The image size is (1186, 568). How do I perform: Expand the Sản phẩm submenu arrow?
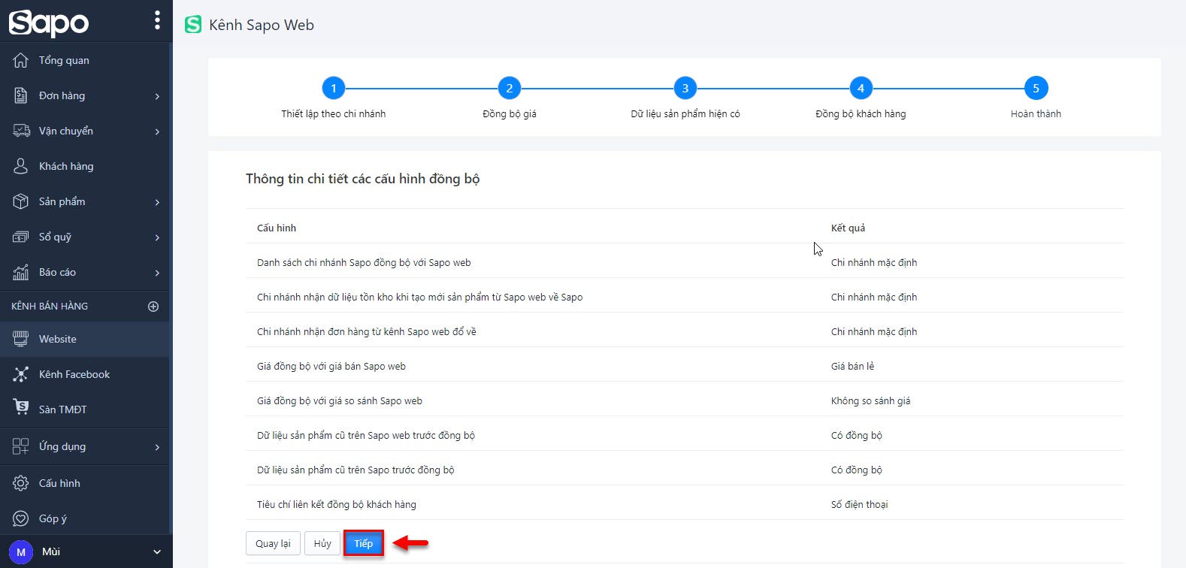157,202
